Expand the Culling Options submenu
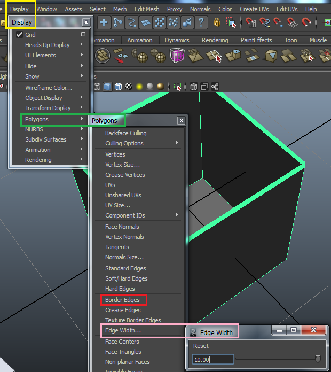The height and width of the screenshot is (372, 331). coord(124,143)
